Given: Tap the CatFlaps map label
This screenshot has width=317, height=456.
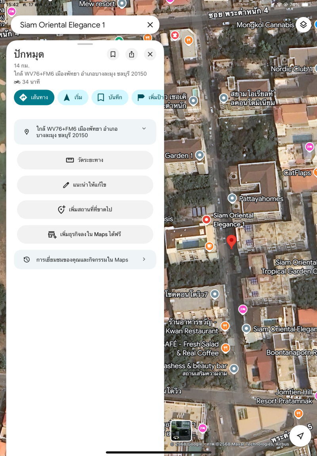Looking at the screenshot, I should coord(297,173).
